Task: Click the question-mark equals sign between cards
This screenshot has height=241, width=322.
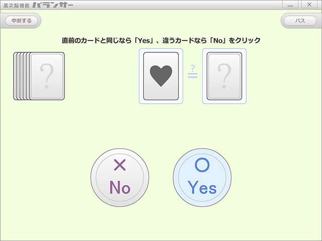Action: (193, 71)
